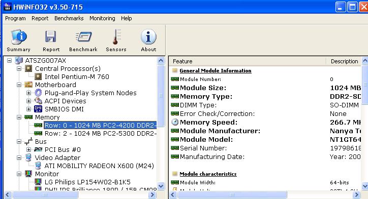Open the Help menu
Screen dimensions: 368x199
click(x=126, y=18)
